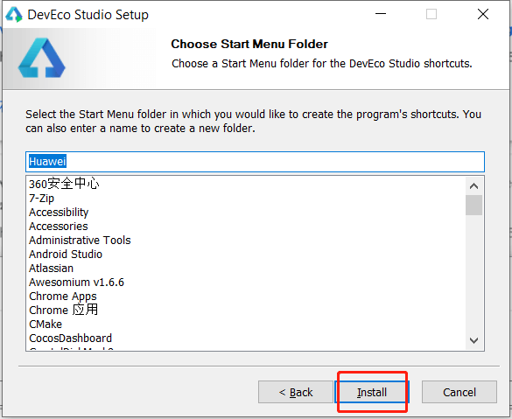This screenshot has height=419, width=512.
Task: Select the 7-Zip folder entry
Action: coord(41,198)
